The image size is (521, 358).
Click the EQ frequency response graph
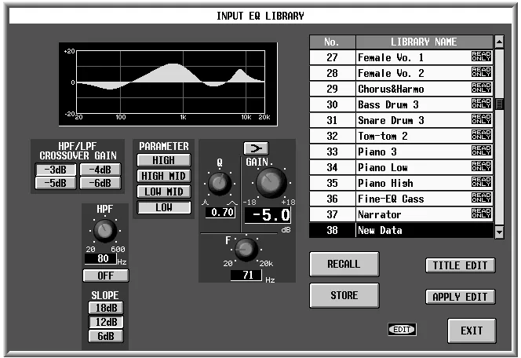[168, 84]
